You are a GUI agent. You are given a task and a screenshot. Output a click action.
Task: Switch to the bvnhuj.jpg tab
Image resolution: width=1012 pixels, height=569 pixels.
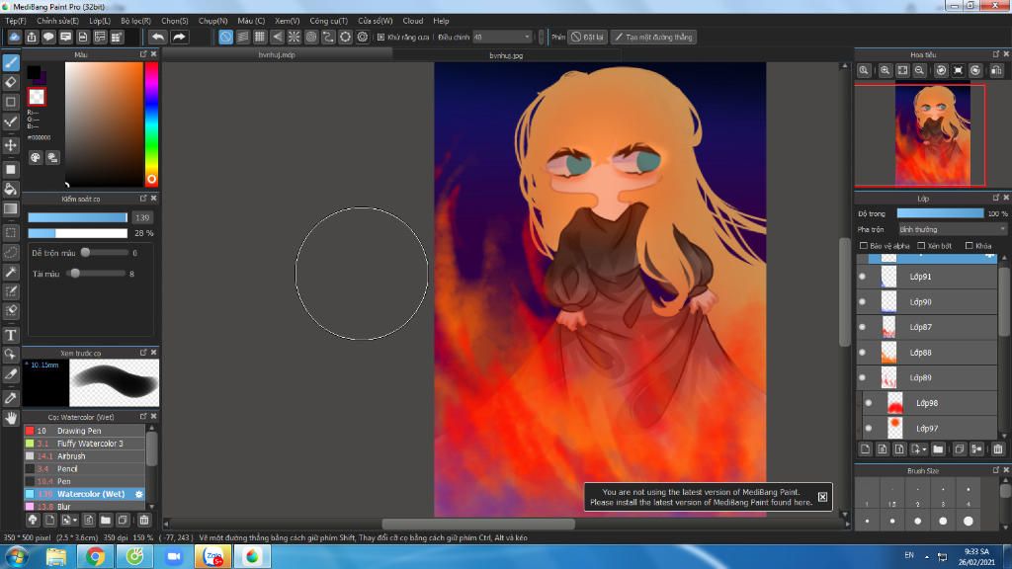(506, 55)
